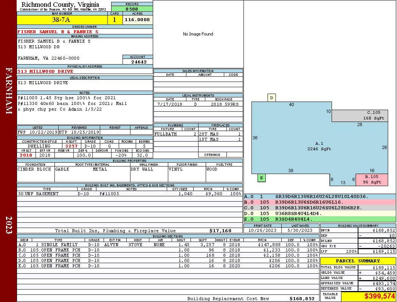Click roof material METAL

point(100,169)
